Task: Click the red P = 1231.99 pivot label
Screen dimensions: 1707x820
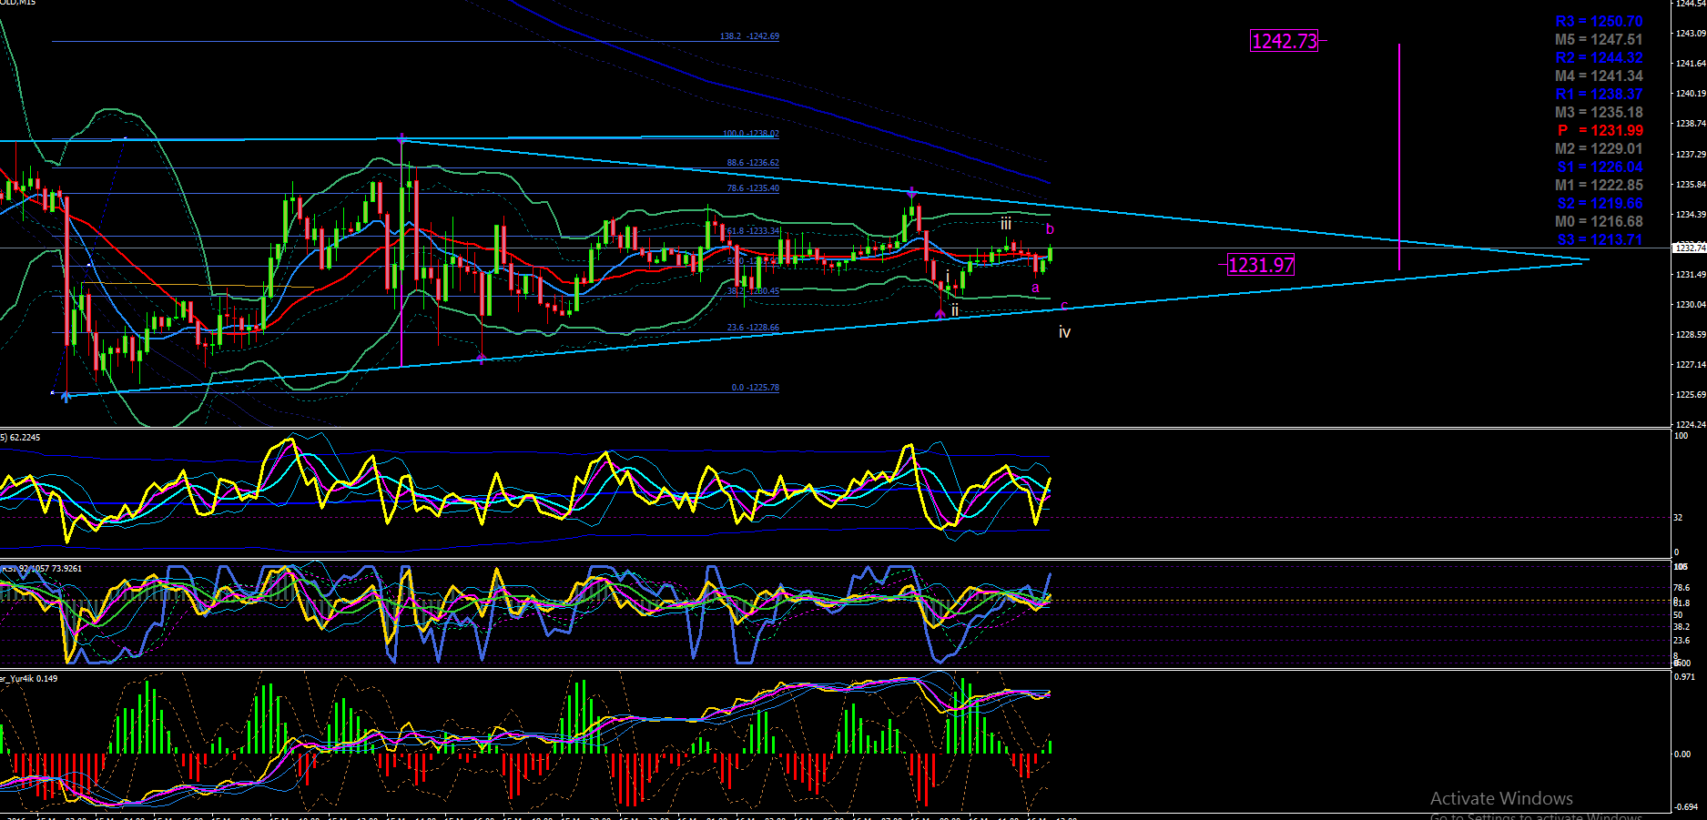Action: pos(1600,131)
